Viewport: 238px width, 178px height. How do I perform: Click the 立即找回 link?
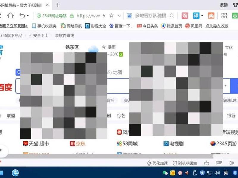click(19, 26)
